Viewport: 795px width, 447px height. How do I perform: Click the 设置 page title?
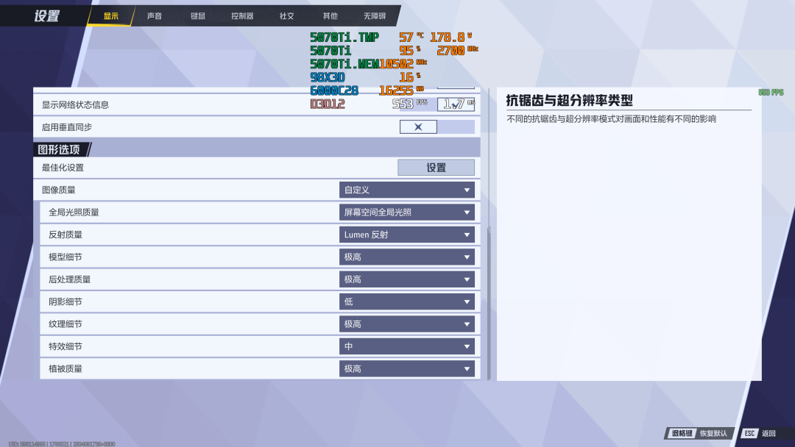point(46,15)
